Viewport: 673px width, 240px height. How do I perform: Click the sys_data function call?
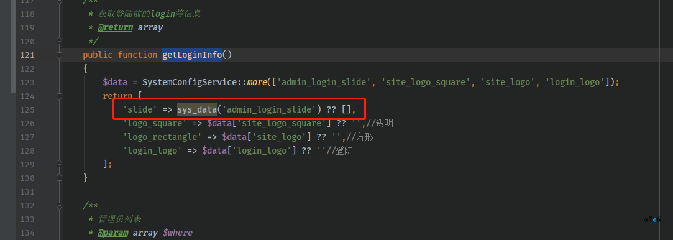click(197, 109)
